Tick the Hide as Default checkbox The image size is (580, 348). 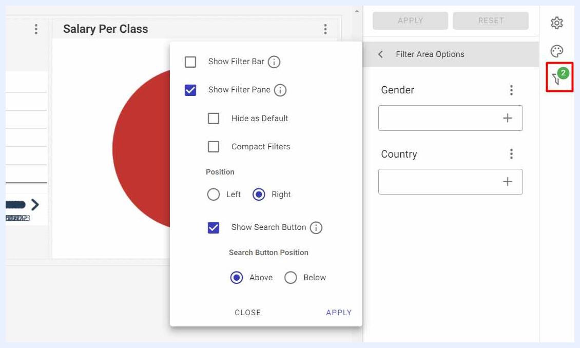214,119
